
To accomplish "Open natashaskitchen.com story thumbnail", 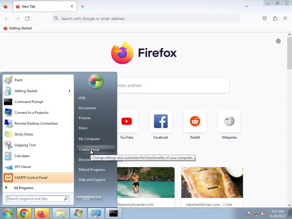I will [212, 182].
